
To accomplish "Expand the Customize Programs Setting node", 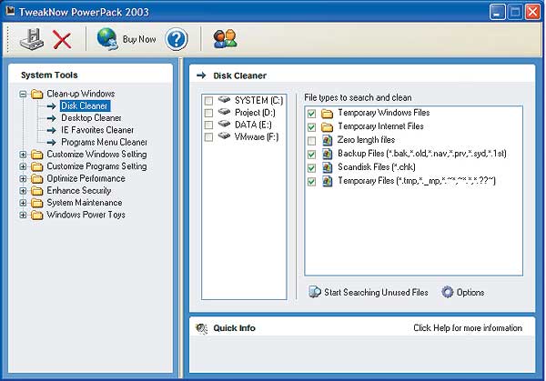I will (x=23, y=166).
